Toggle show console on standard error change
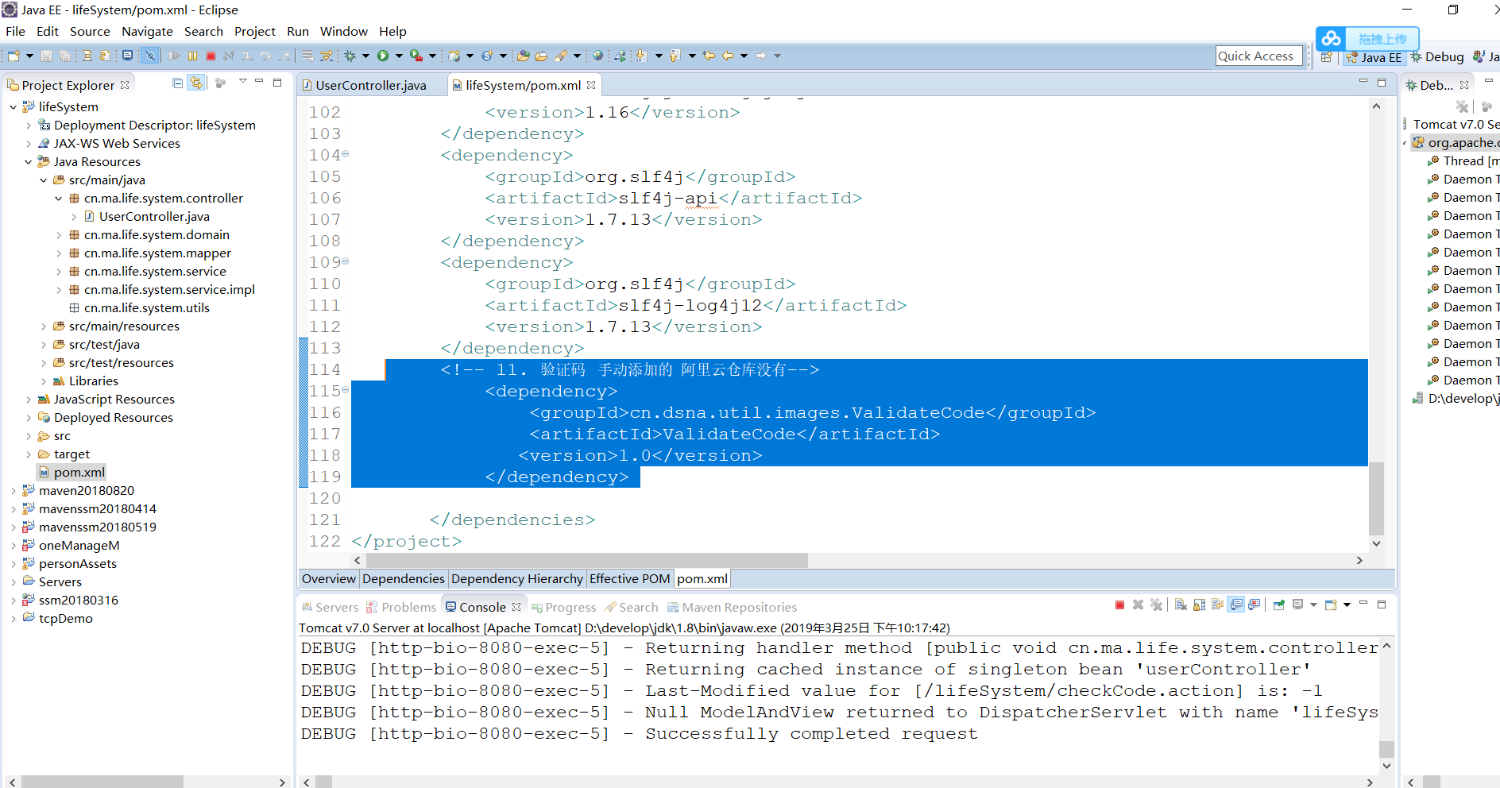The height and width of the screenshot is (788, 1500). 1255,605
